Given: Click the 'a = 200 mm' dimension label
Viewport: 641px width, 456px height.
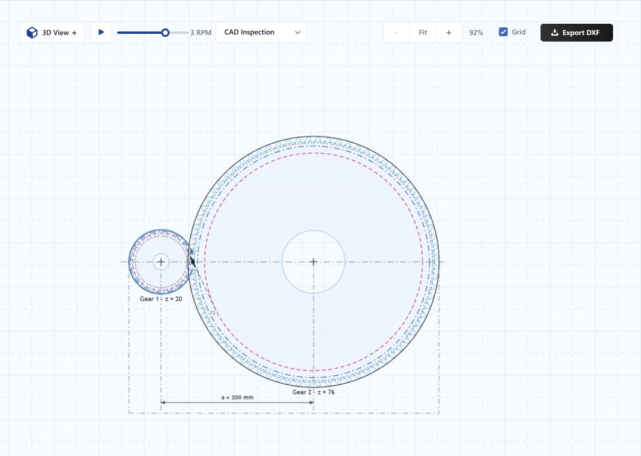Looking at the screenshot, I should click(x=237, y=397).
